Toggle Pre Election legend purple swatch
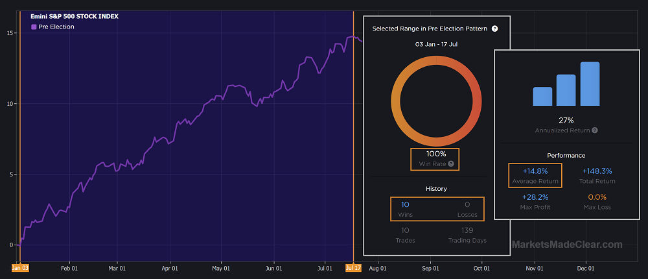Viewport: 648px width, 279px height. (x=34, y=27)
